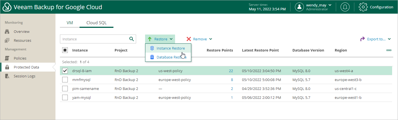Sort by Restore Points column header
This screenshot has width=398, height=120.
pyautogui.click(x=220, y=50)
